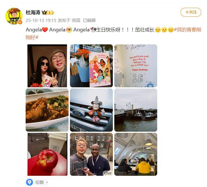This screenshot has width=207, height=187.
Task: Open the river boats and ferris wheel photo
Action: click(x=136, y=110)
